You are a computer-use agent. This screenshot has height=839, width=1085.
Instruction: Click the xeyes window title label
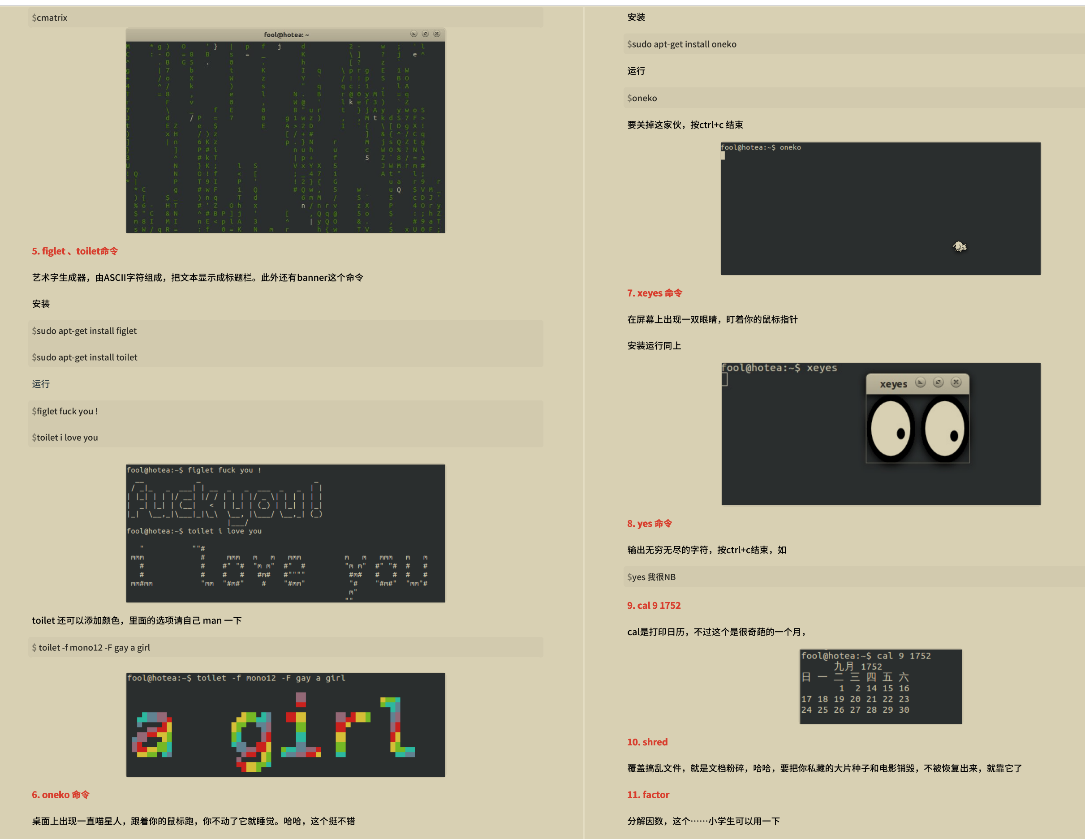(893, 384)
